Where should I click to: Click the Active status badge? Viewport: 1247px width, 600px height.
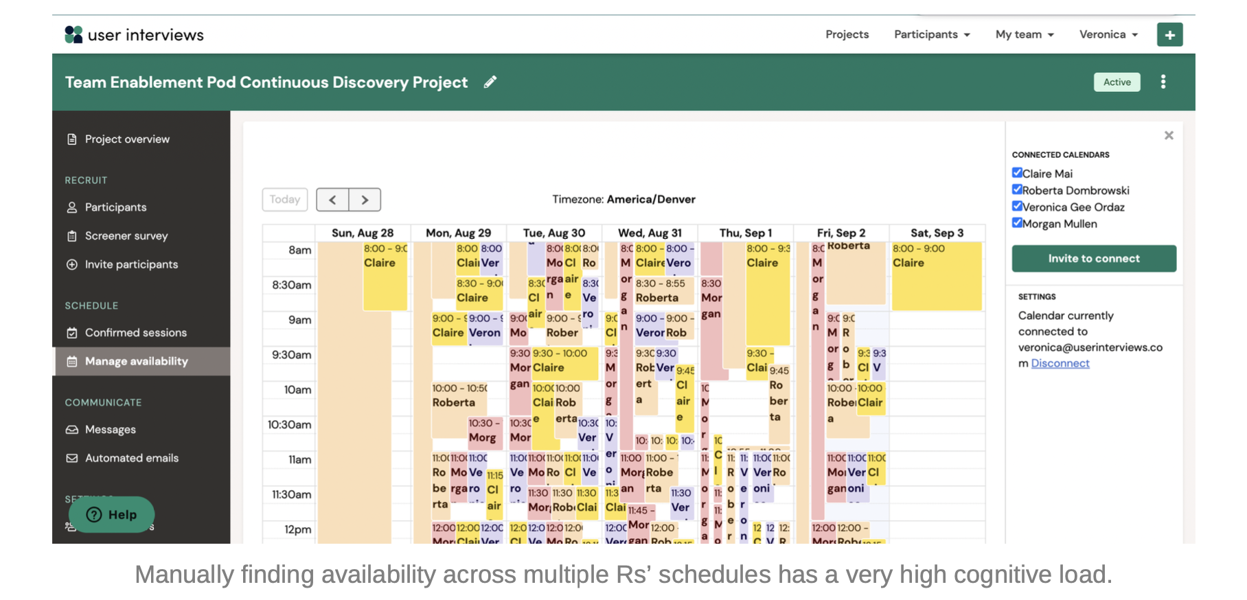[1117, 82]
